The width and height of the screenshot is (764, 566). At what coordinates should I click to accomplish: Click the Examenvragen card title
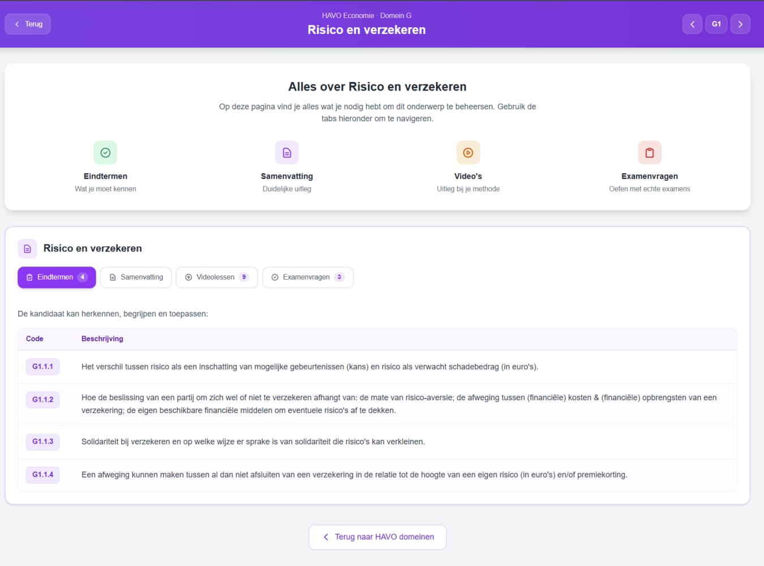pyautogui.click(x=650, y=176)
